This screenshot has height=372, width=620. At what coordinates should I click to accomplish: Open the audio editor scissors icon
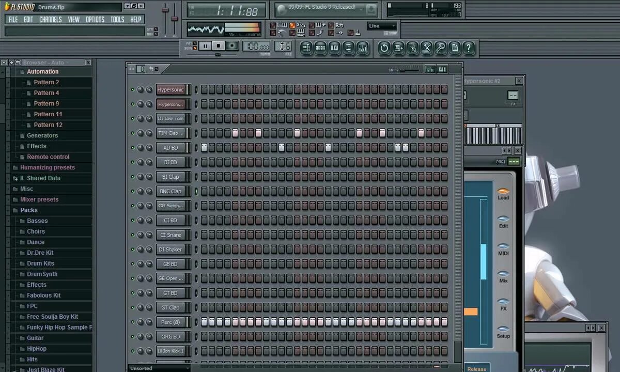[x=427, y=48]
